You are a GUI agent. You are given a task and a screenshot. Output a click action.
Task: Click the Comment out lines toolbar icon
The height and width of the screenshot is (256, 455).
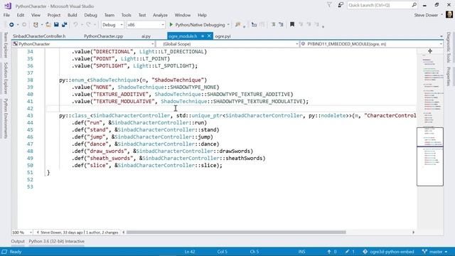(273, 25)
